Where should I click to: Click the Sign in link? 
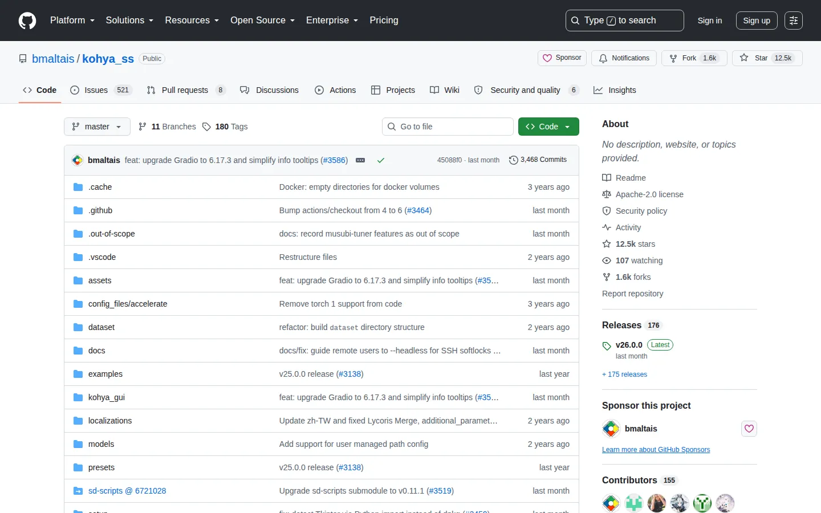(x=710, y=21)
